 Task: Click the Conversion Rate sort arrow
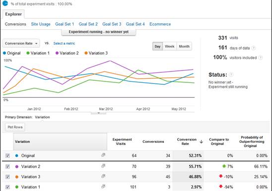pos(201,142)
